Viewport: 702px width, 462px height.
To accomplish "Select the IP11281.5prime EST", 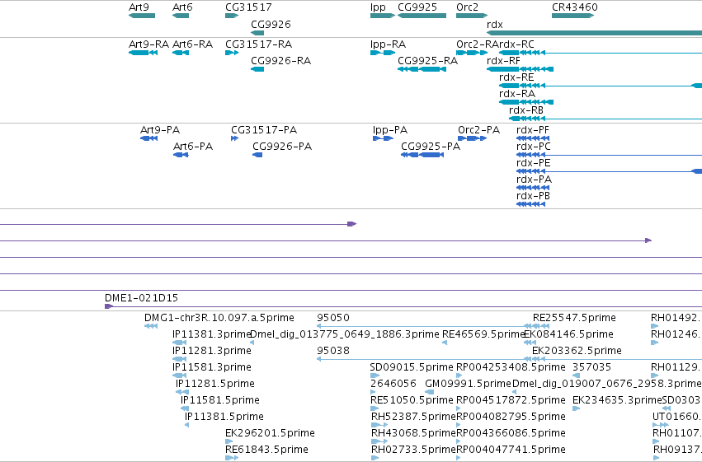I will pyautogui.click(x=182, y=392).
